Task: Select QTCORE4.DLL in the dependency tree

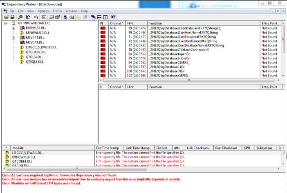Action: [35, 52]
